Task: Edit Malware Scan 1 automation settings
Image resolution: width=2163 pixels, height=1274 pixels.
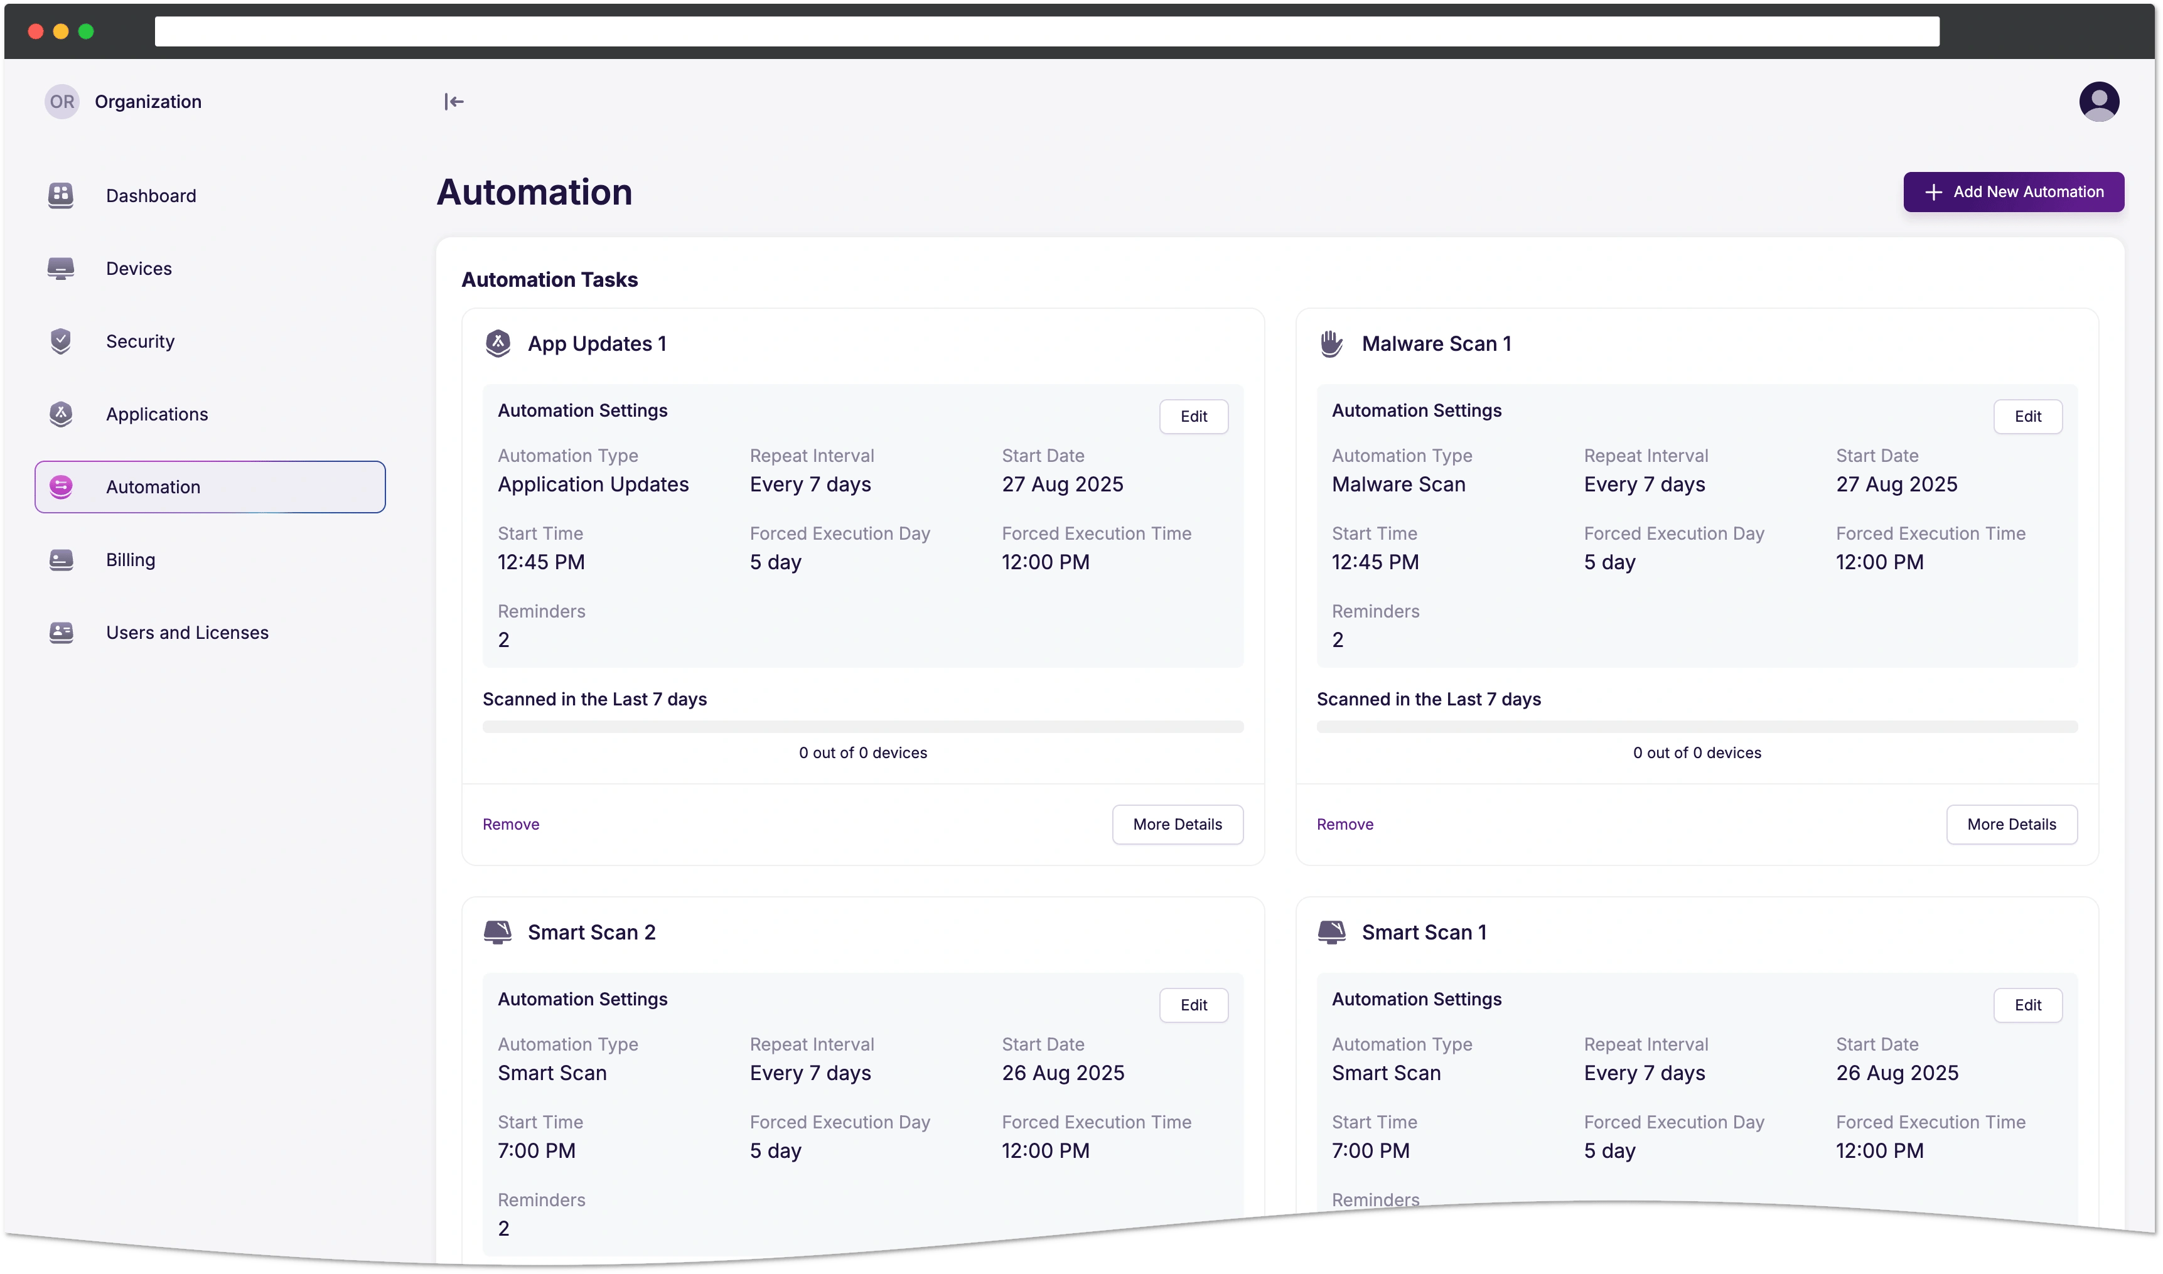Action: tap(2026, 416)
